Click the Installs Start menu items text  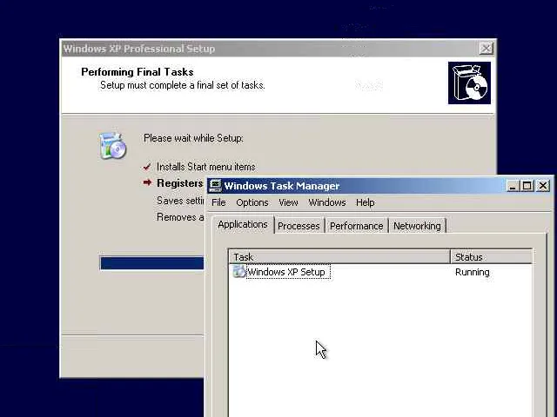tap(206, 167)
